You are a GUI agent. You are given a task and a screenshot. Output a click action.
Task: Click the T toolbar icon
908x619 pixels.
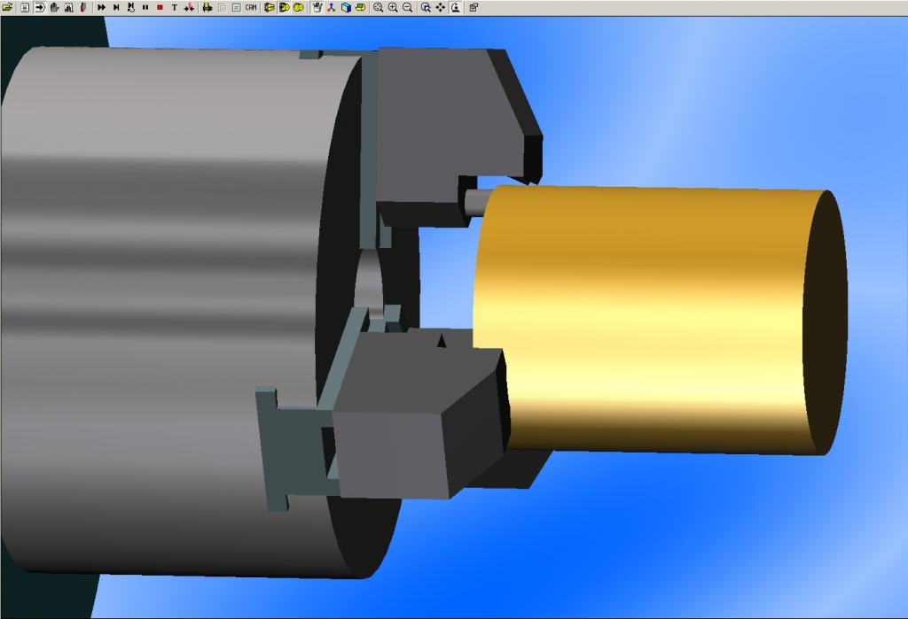coord(175,7)
